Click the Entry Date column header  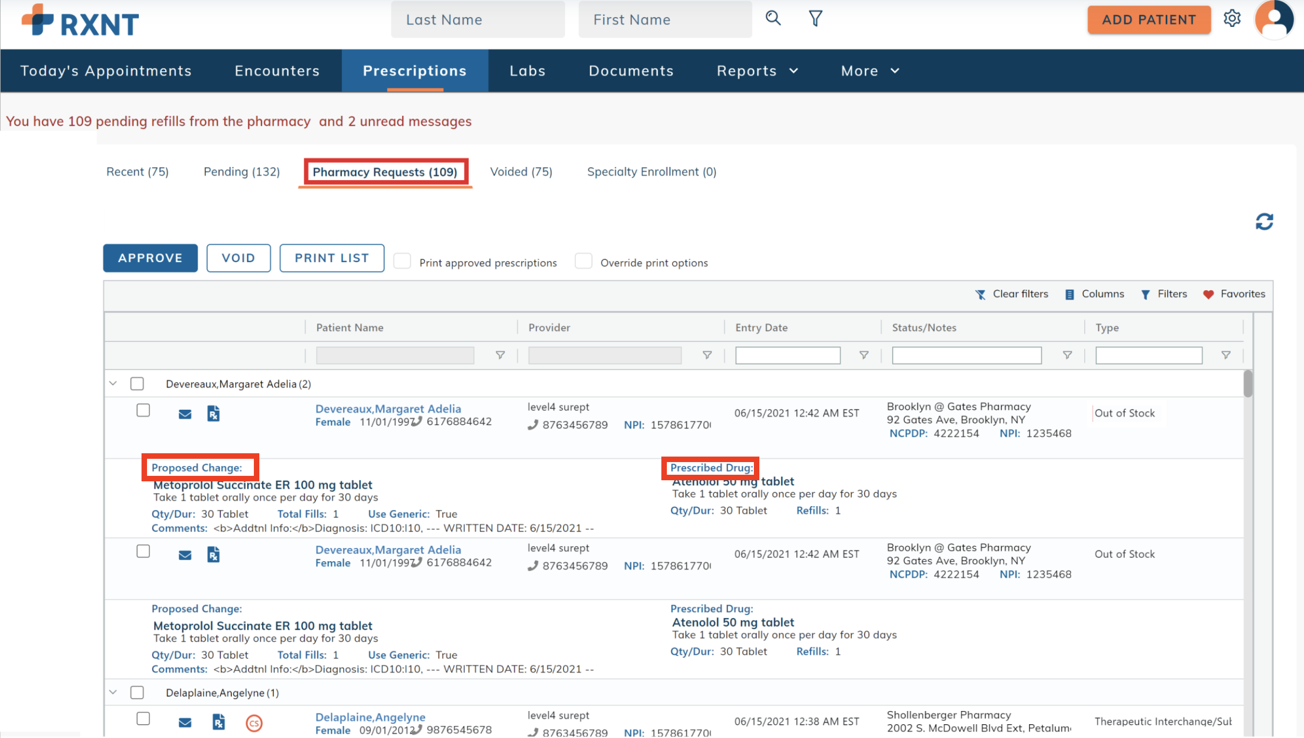pos(762,328)
